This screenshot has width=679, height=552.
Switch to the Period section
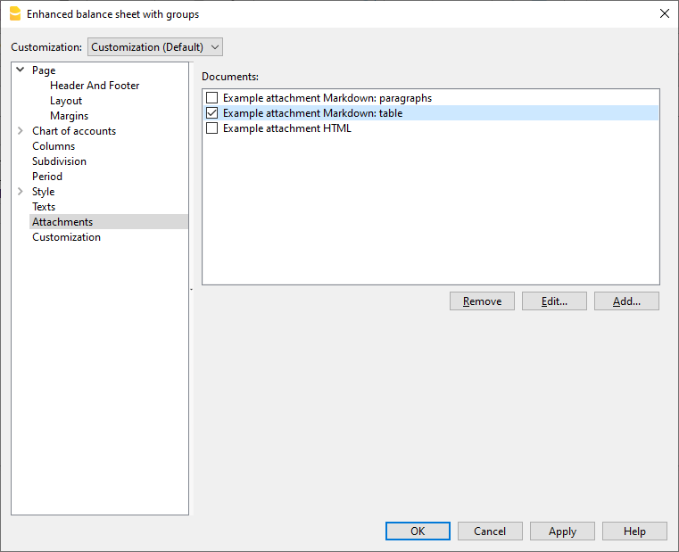[47, 177]
